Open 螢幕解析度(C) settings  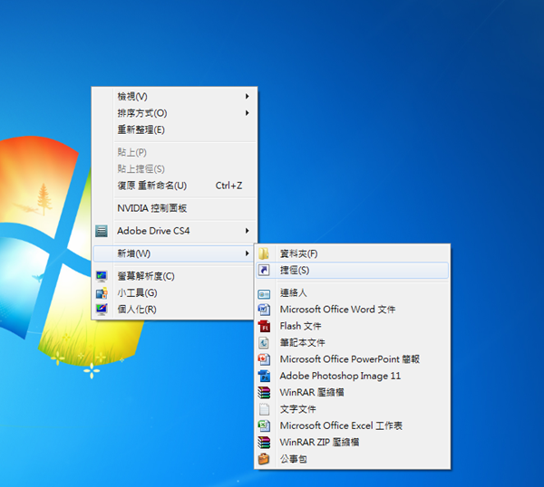[145, 276]
